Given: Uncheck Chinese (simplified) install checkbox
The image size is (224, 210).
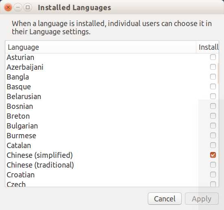Looking at the screenshot, I should coord(213,155).
